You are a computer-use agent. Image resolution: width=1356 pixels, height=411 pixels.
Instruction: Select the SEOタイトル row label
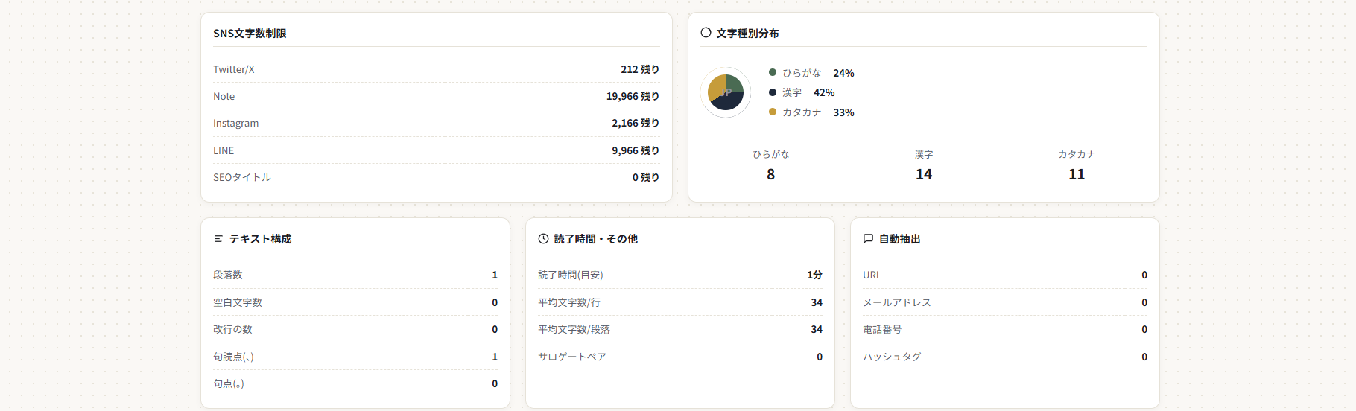click(242, 177)
